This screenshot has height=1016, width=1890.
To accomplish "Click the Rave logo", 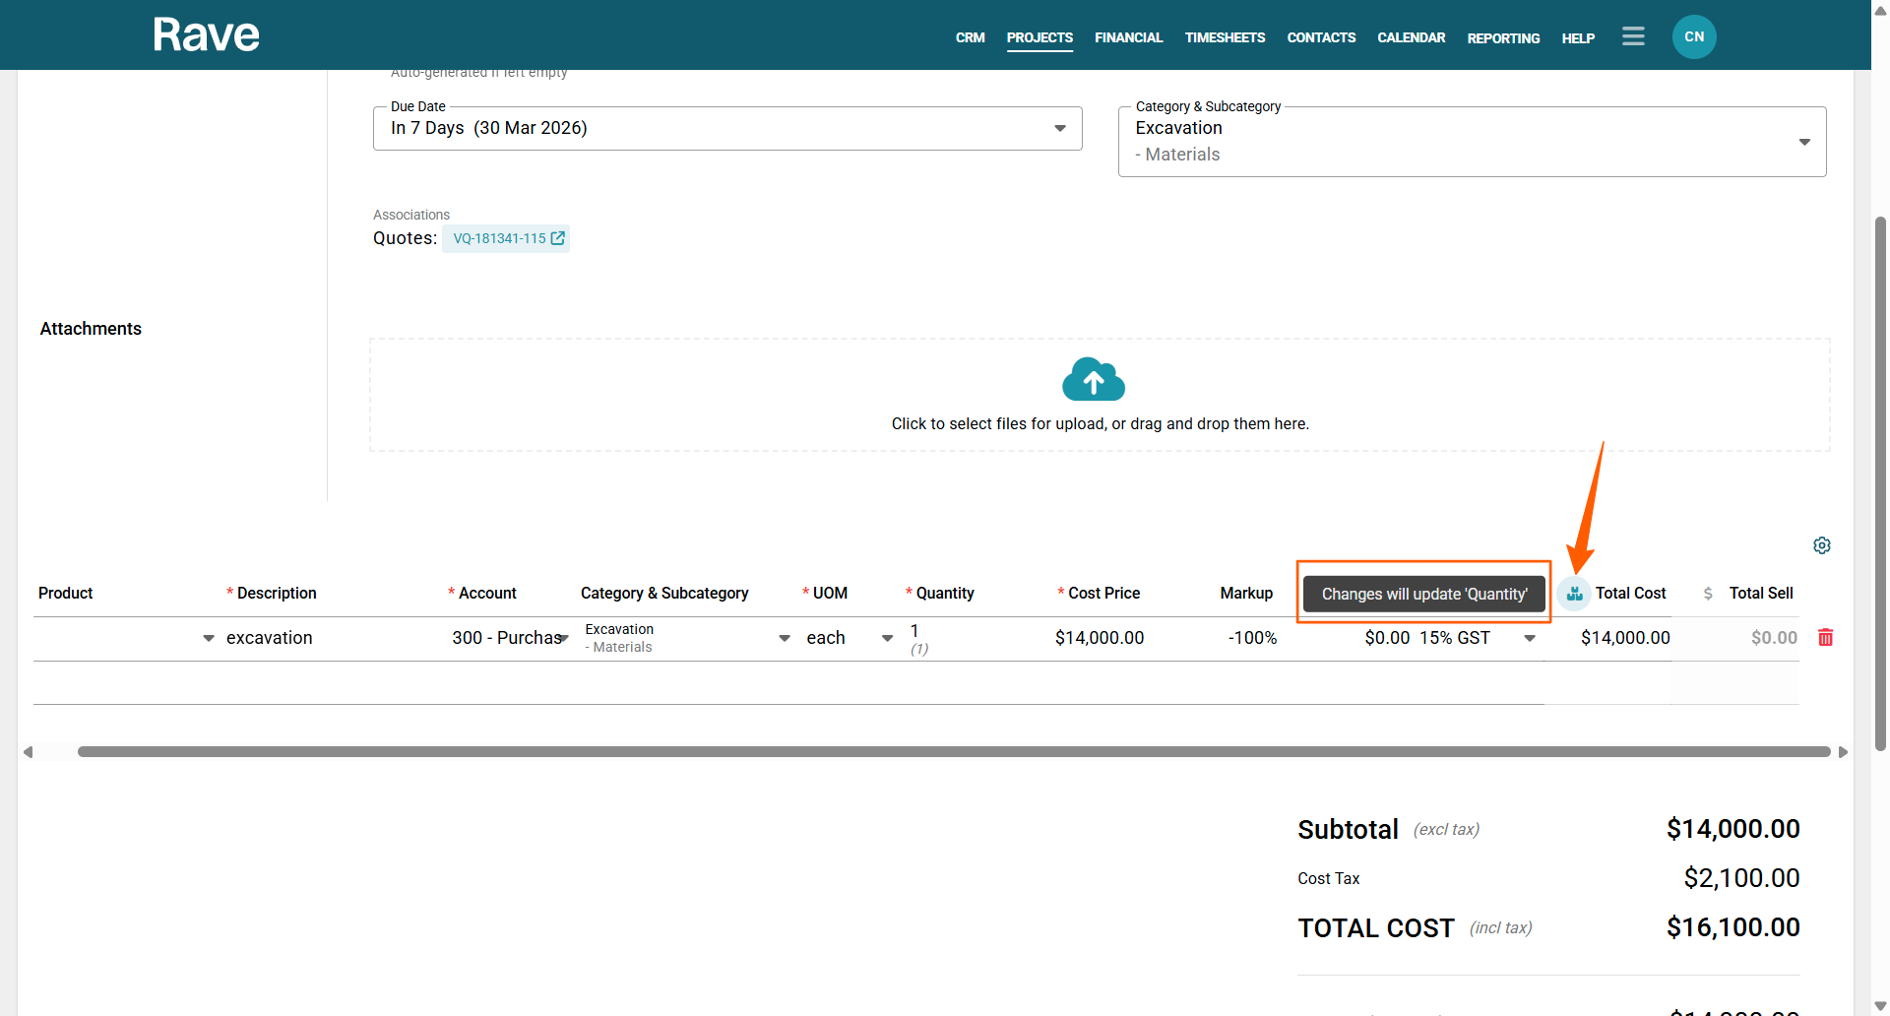I will coord(206,35).
